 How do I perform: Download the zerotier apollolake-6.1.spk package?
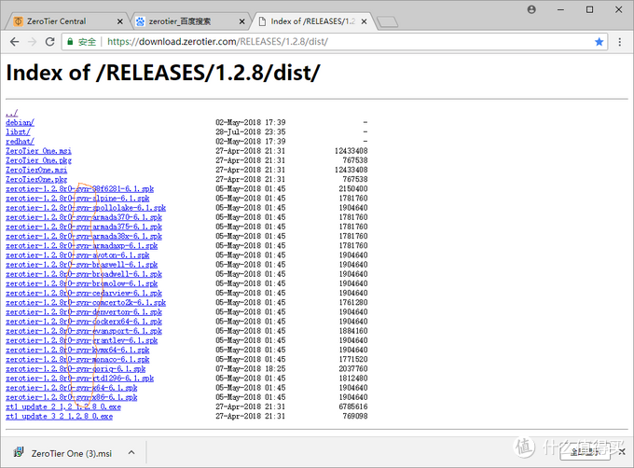(85, 207)
